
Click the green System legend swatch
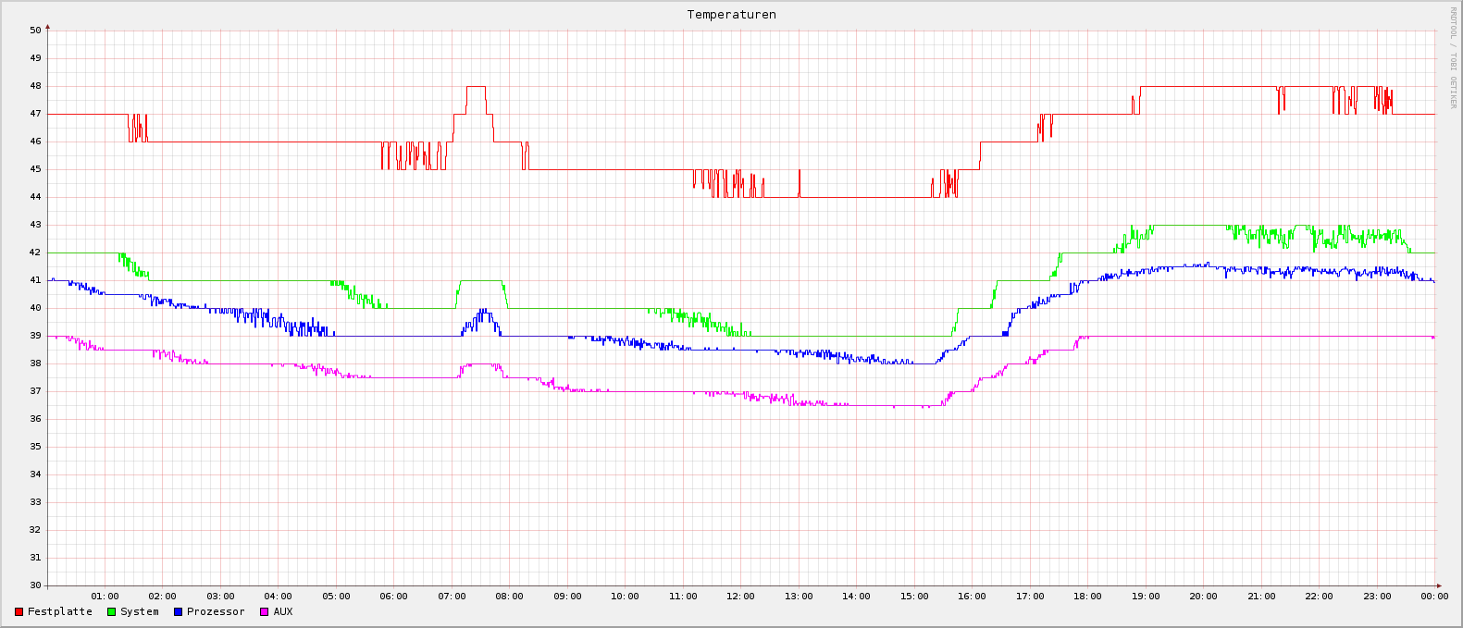pos(112,612)
